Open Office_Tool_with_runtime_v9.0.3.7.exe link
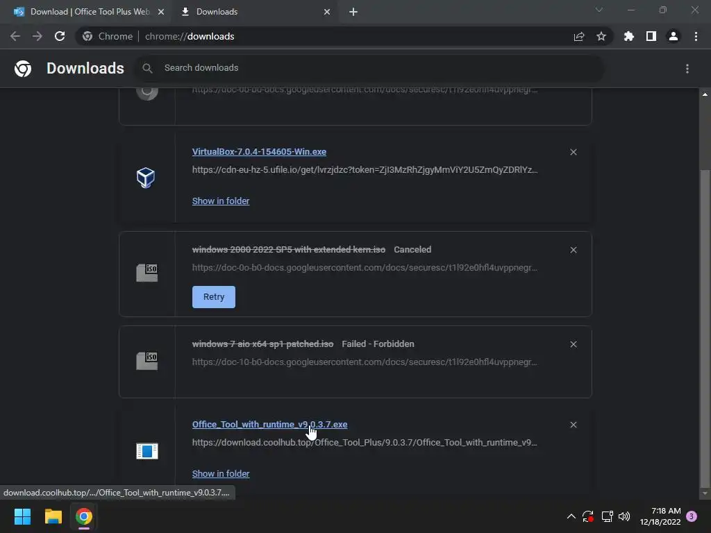 click(270, 425)
